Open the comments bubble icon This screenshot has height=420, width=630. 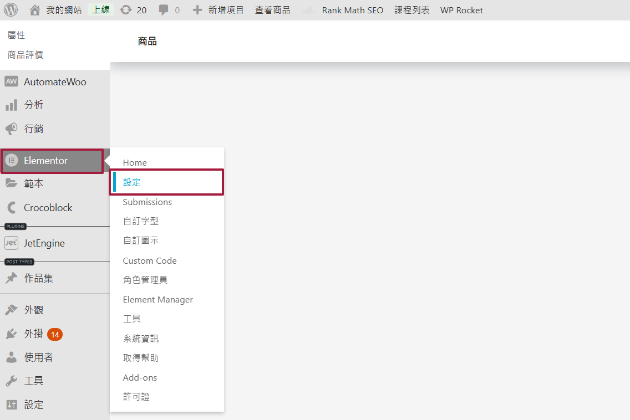click(164, 10)
